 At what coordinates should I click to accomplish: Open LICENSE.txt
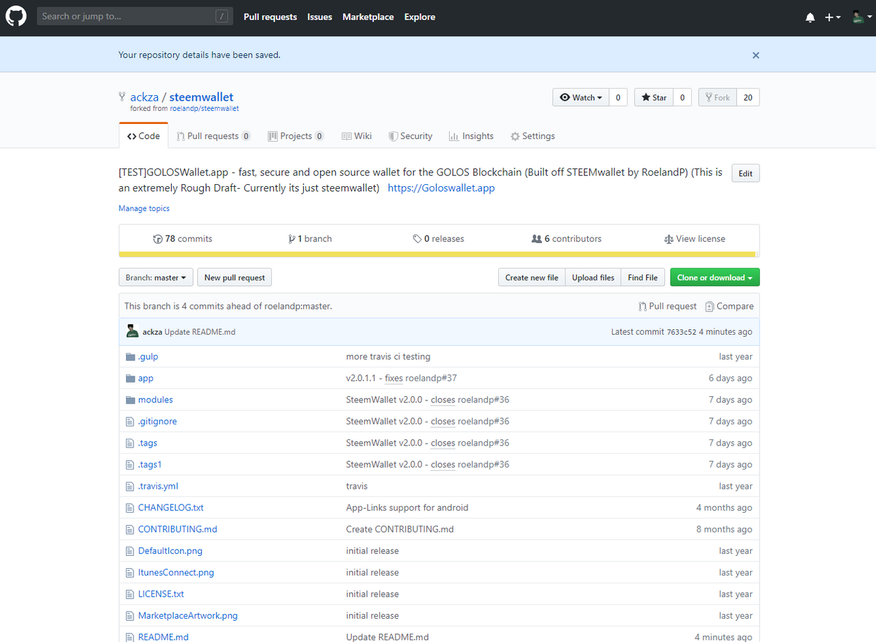pos(161,594)
